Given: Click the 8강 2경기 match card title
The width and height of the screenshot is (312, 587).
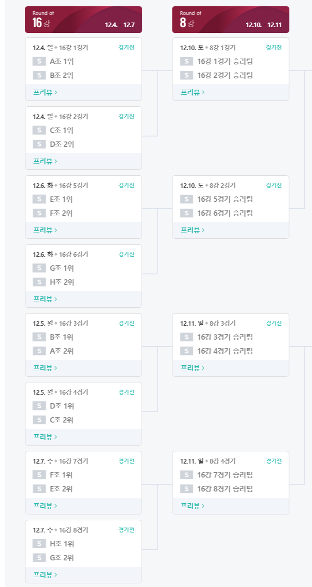Looking at the screenshot, I should pyautogui.click(x=208, y=186).
